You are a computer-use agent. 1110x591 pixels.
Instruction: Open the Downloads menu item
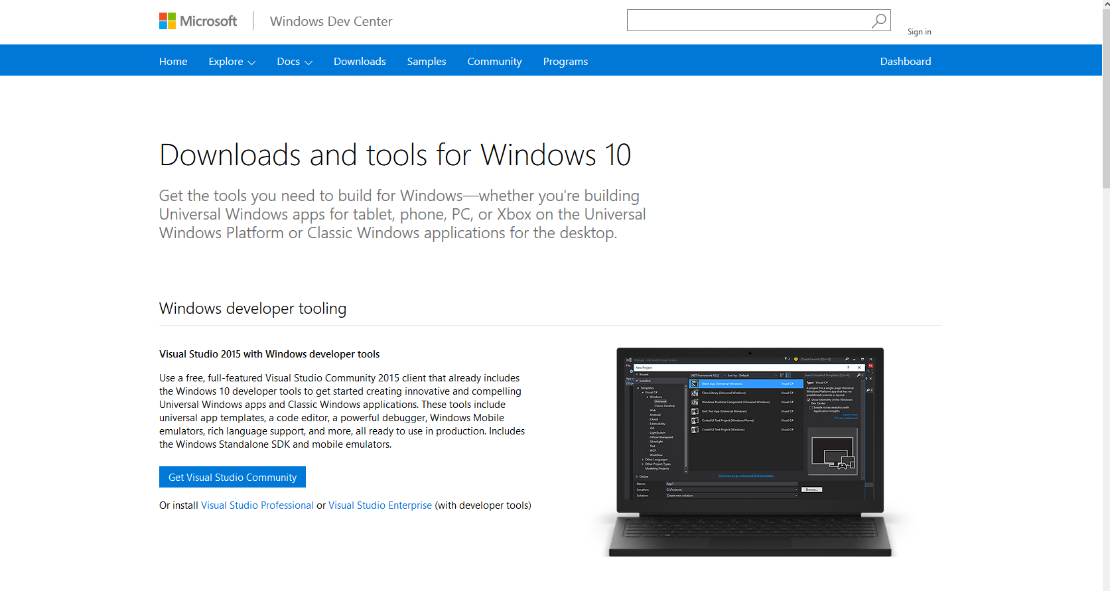[x=360, y=61]
